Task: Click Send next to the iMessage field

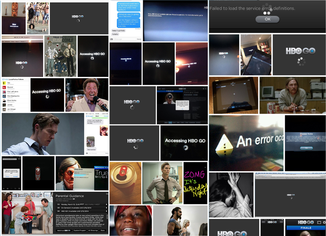Action: (x=139, y=39)
